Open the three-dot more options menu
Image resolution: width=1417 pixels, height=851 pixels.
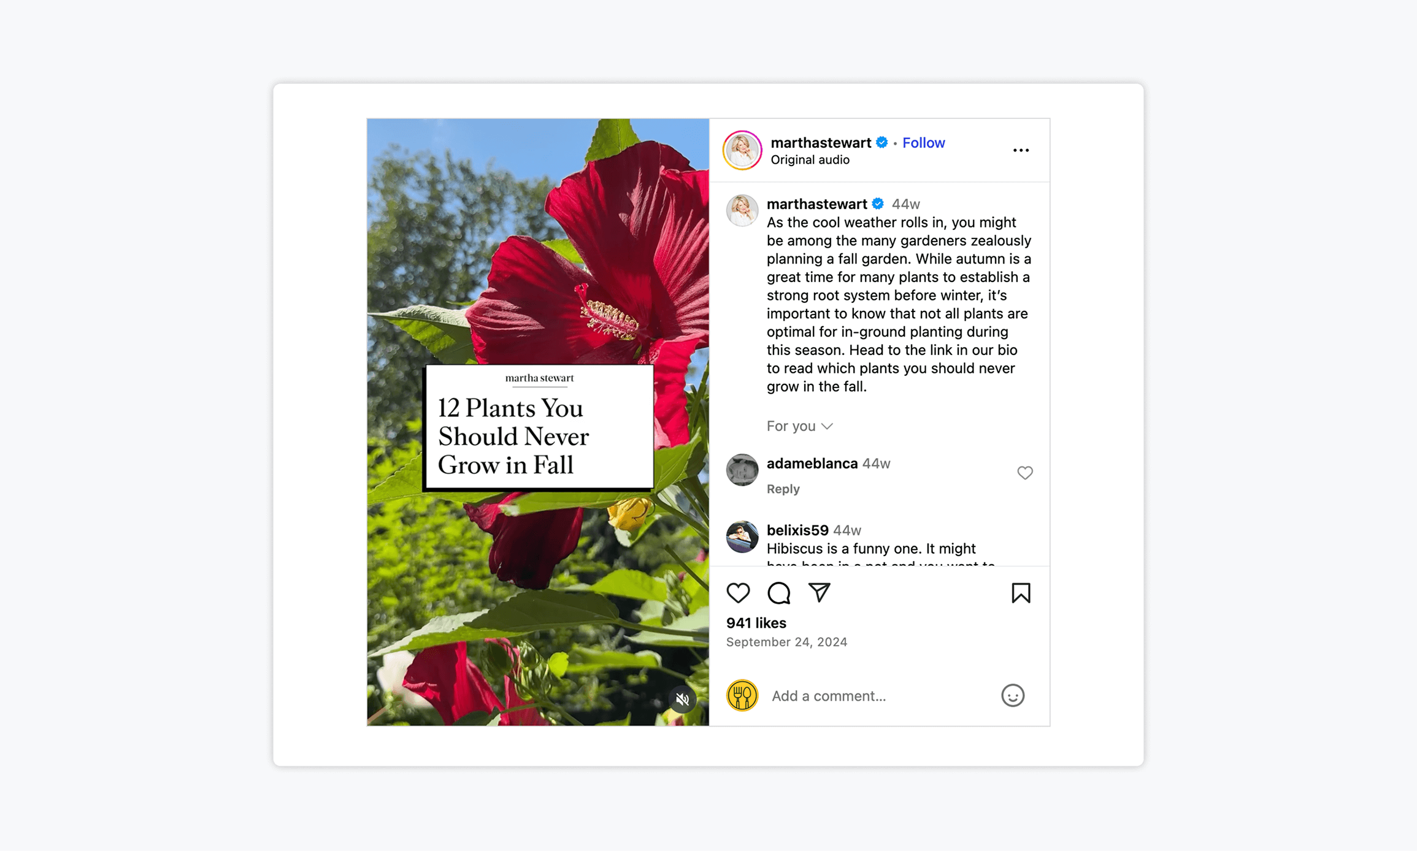[1021, 150]
